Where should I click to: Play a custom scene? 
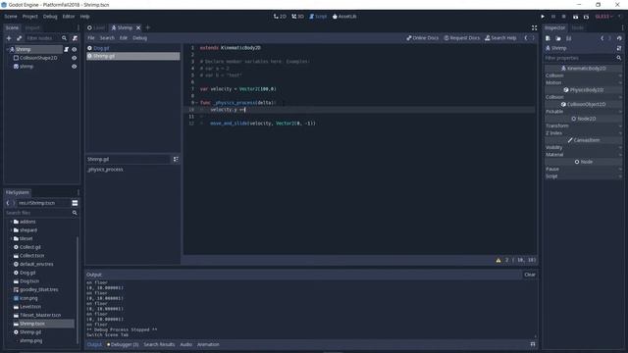pos(586,17)
